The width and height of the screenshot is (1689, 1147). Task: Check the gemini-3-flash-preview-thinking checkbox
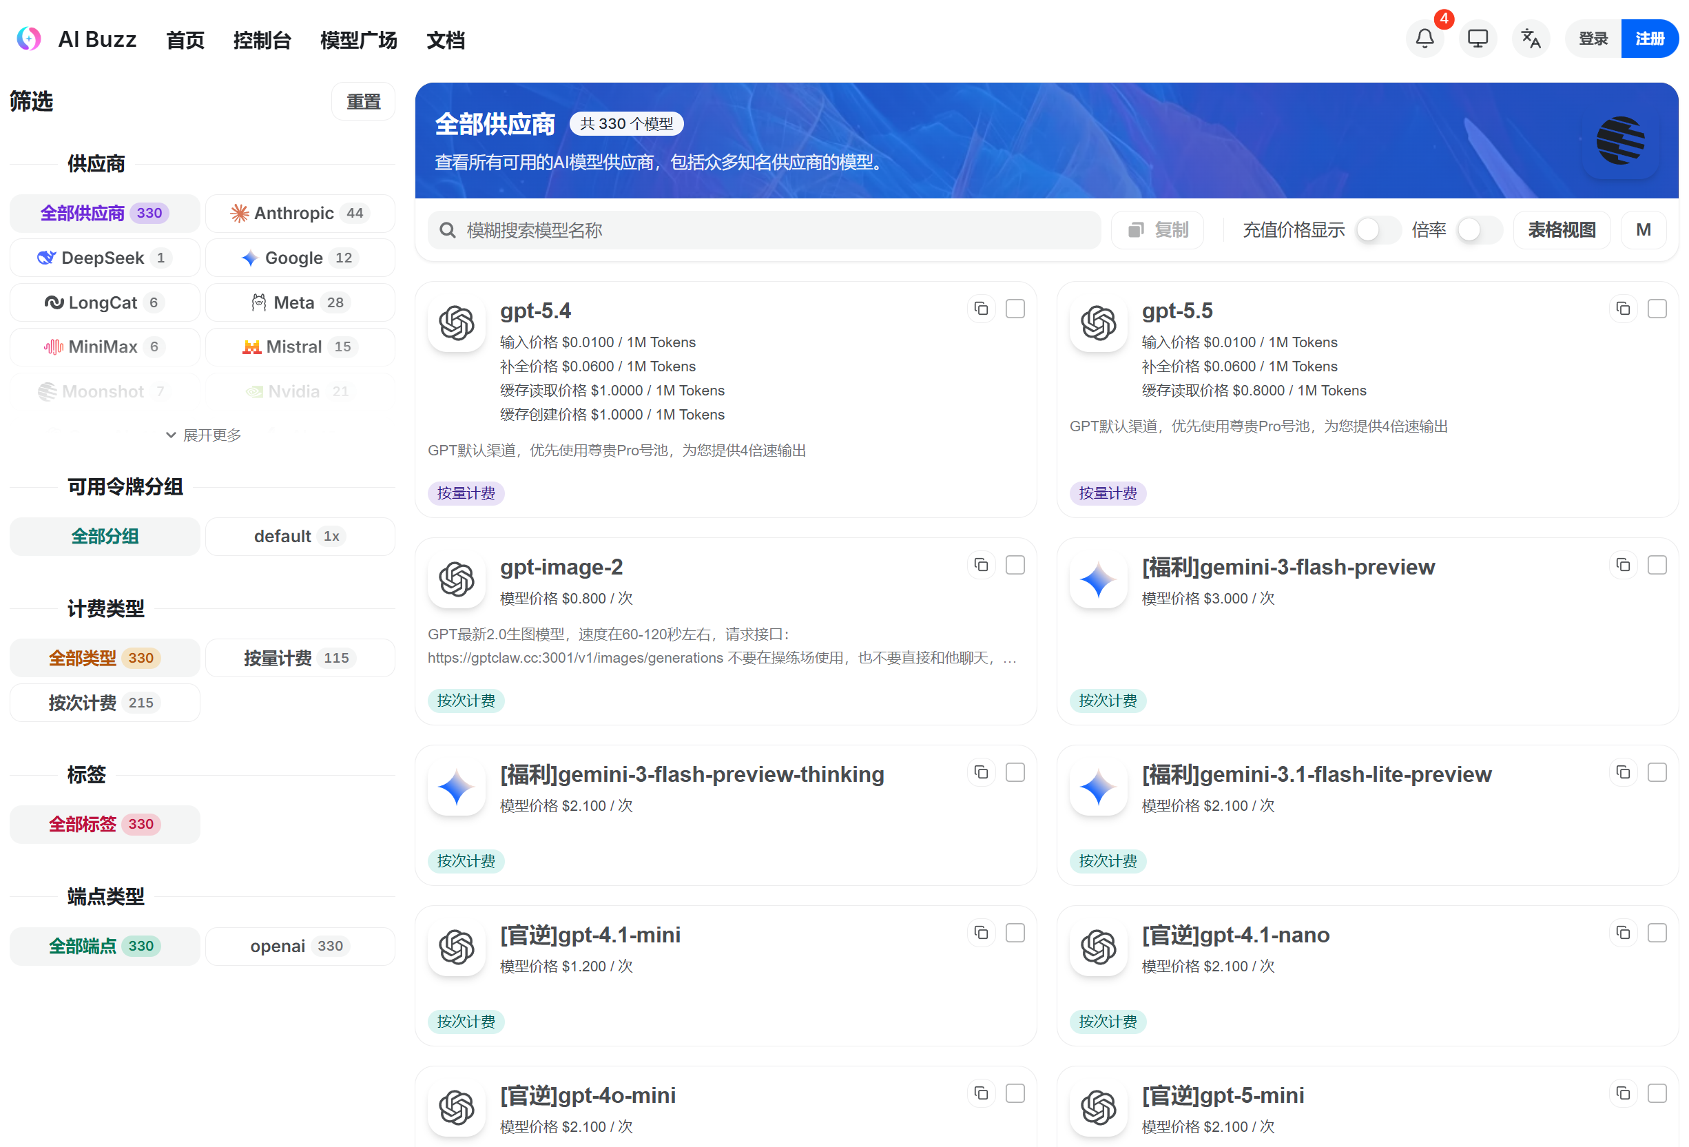tap(1015, 772)
